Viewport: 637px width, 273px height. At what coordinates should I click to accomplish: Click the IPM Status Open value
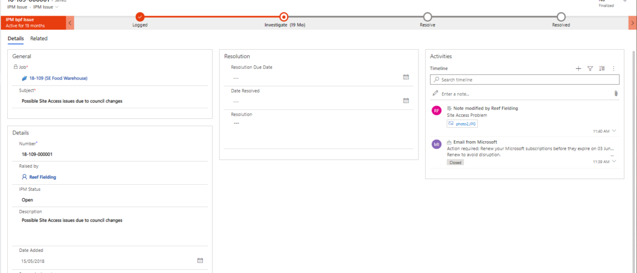[27, 200]
